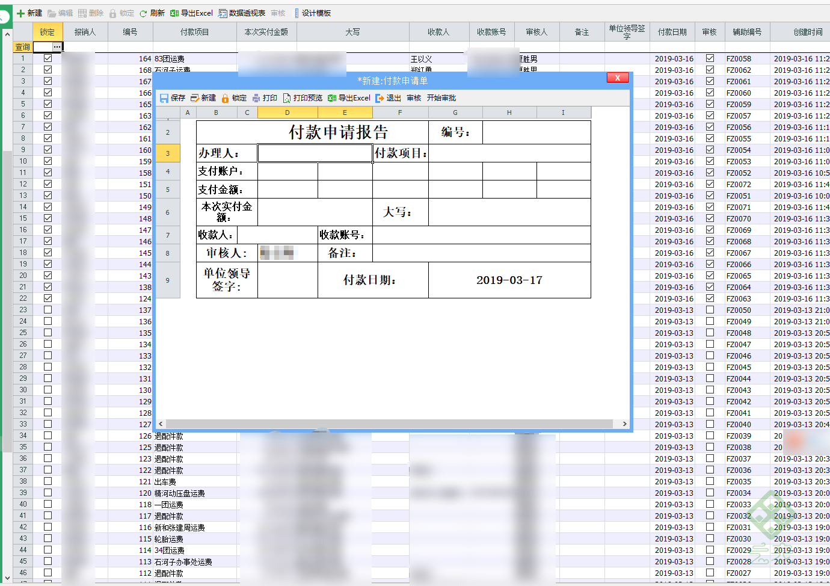
Task: Sort by 收款人 column header
Action: (x=438, y=32)
